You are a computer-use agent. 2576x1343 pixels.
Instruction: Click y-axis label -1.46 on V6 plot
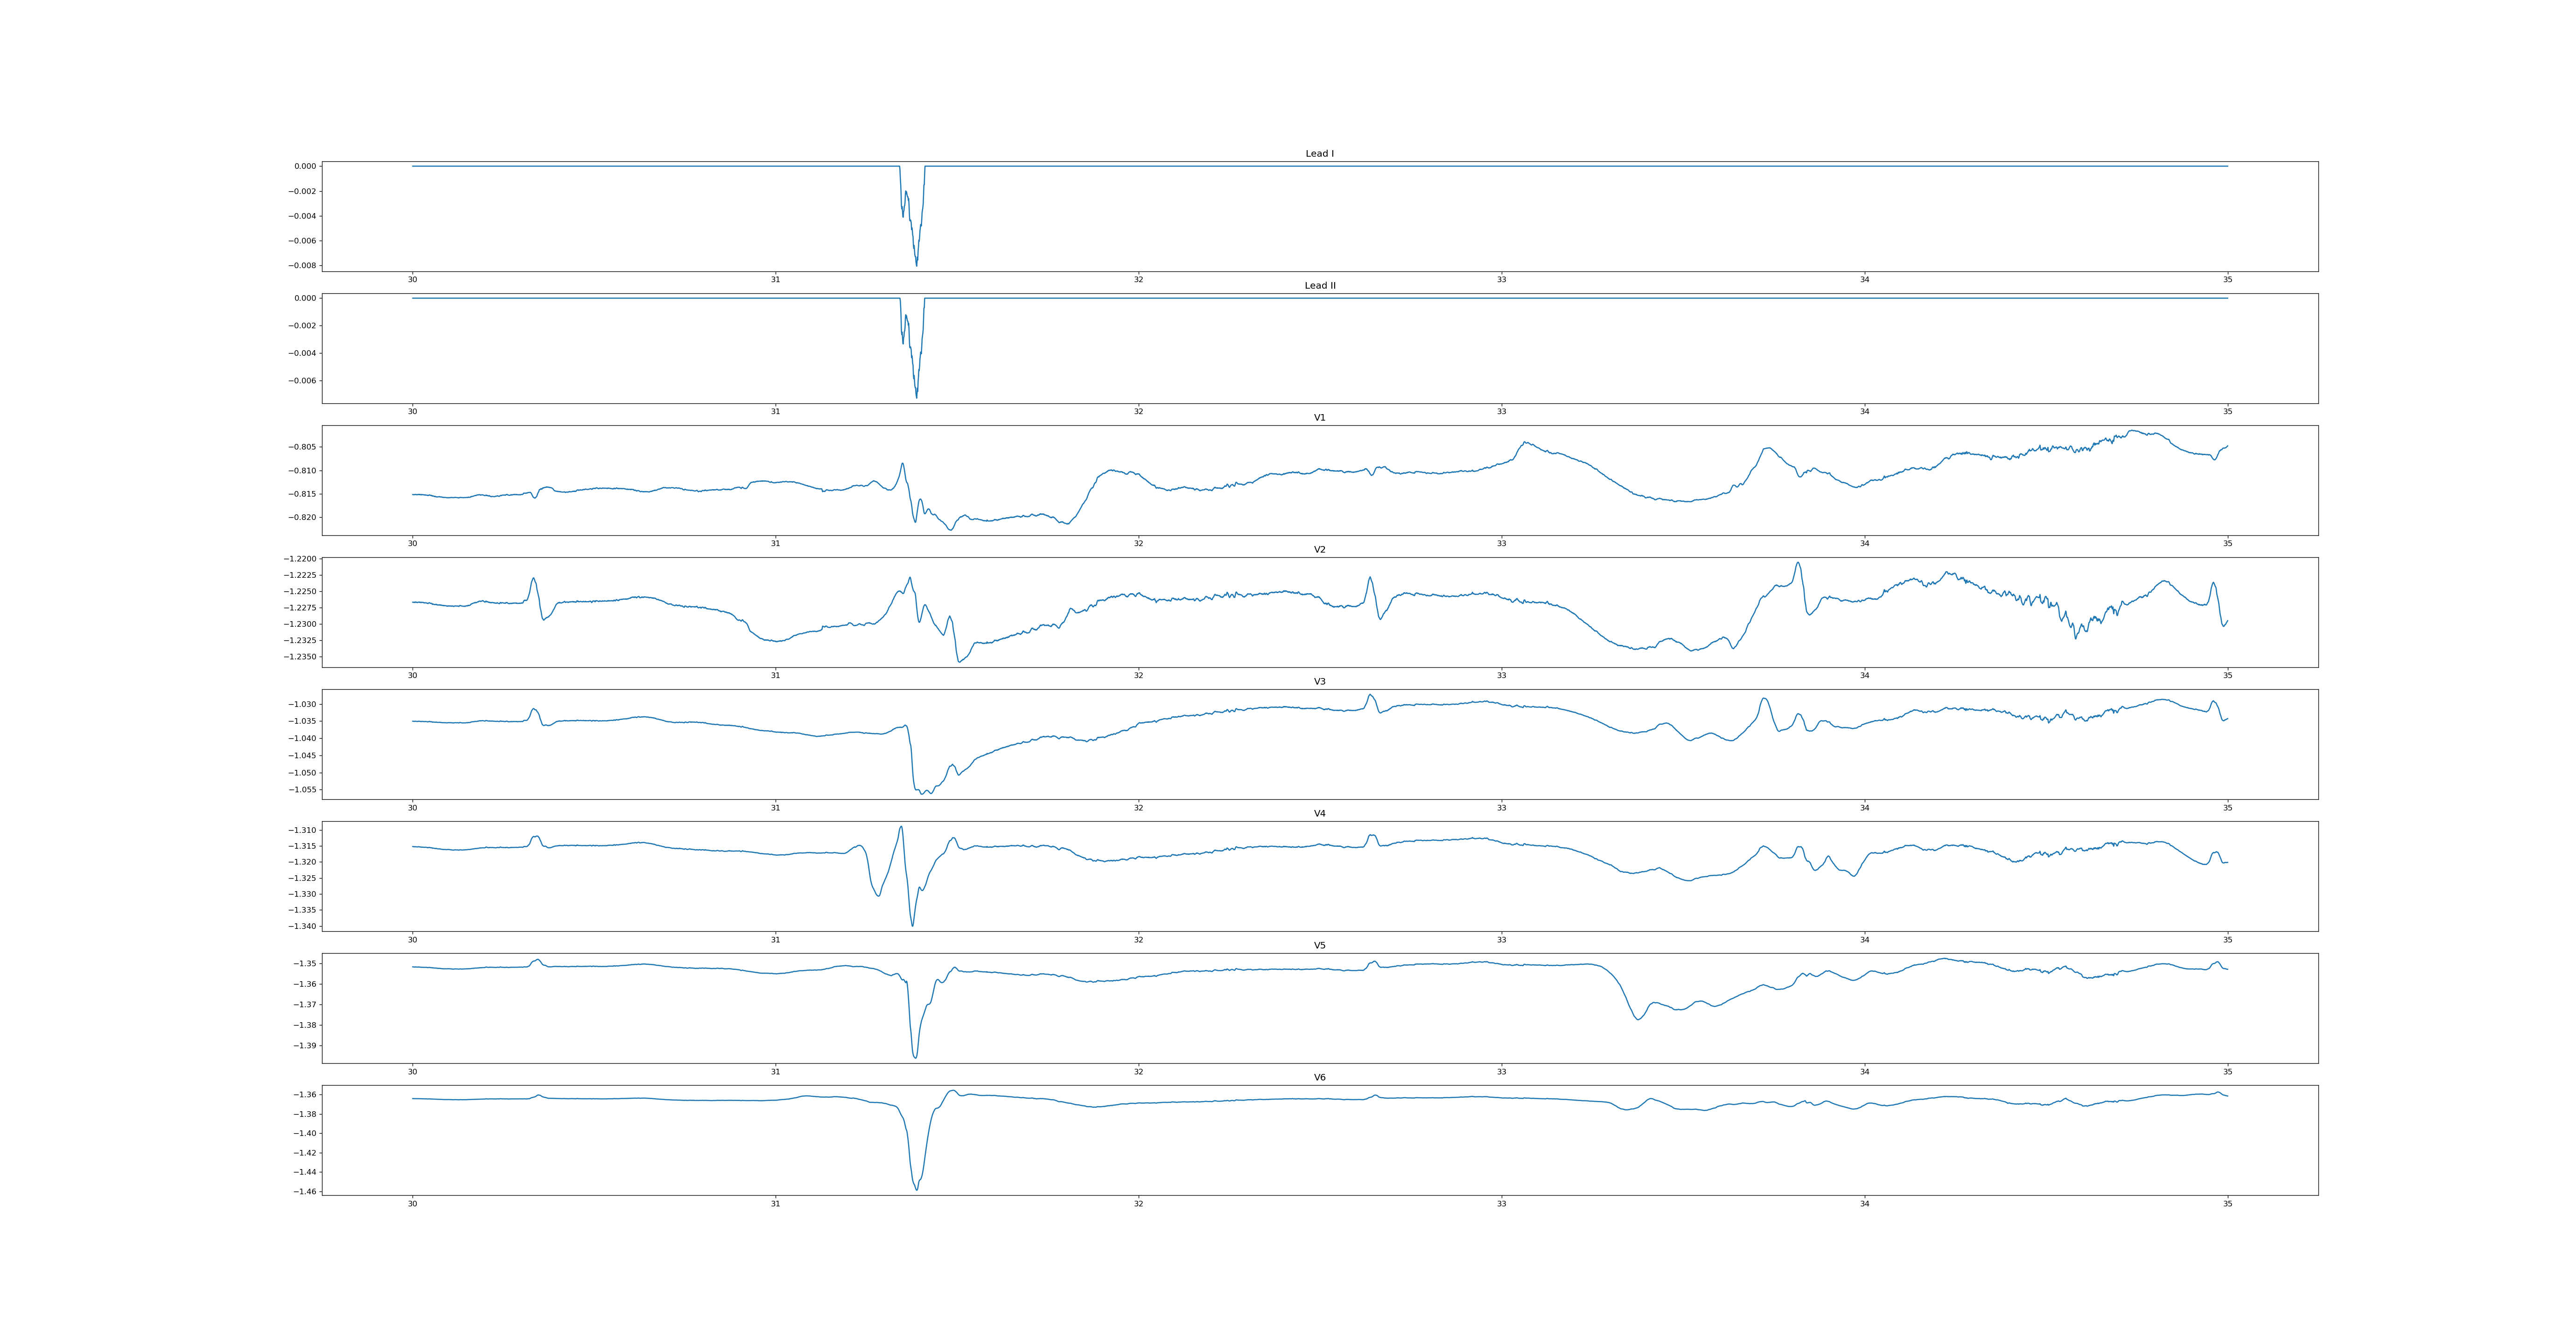tap(305, 1191)
